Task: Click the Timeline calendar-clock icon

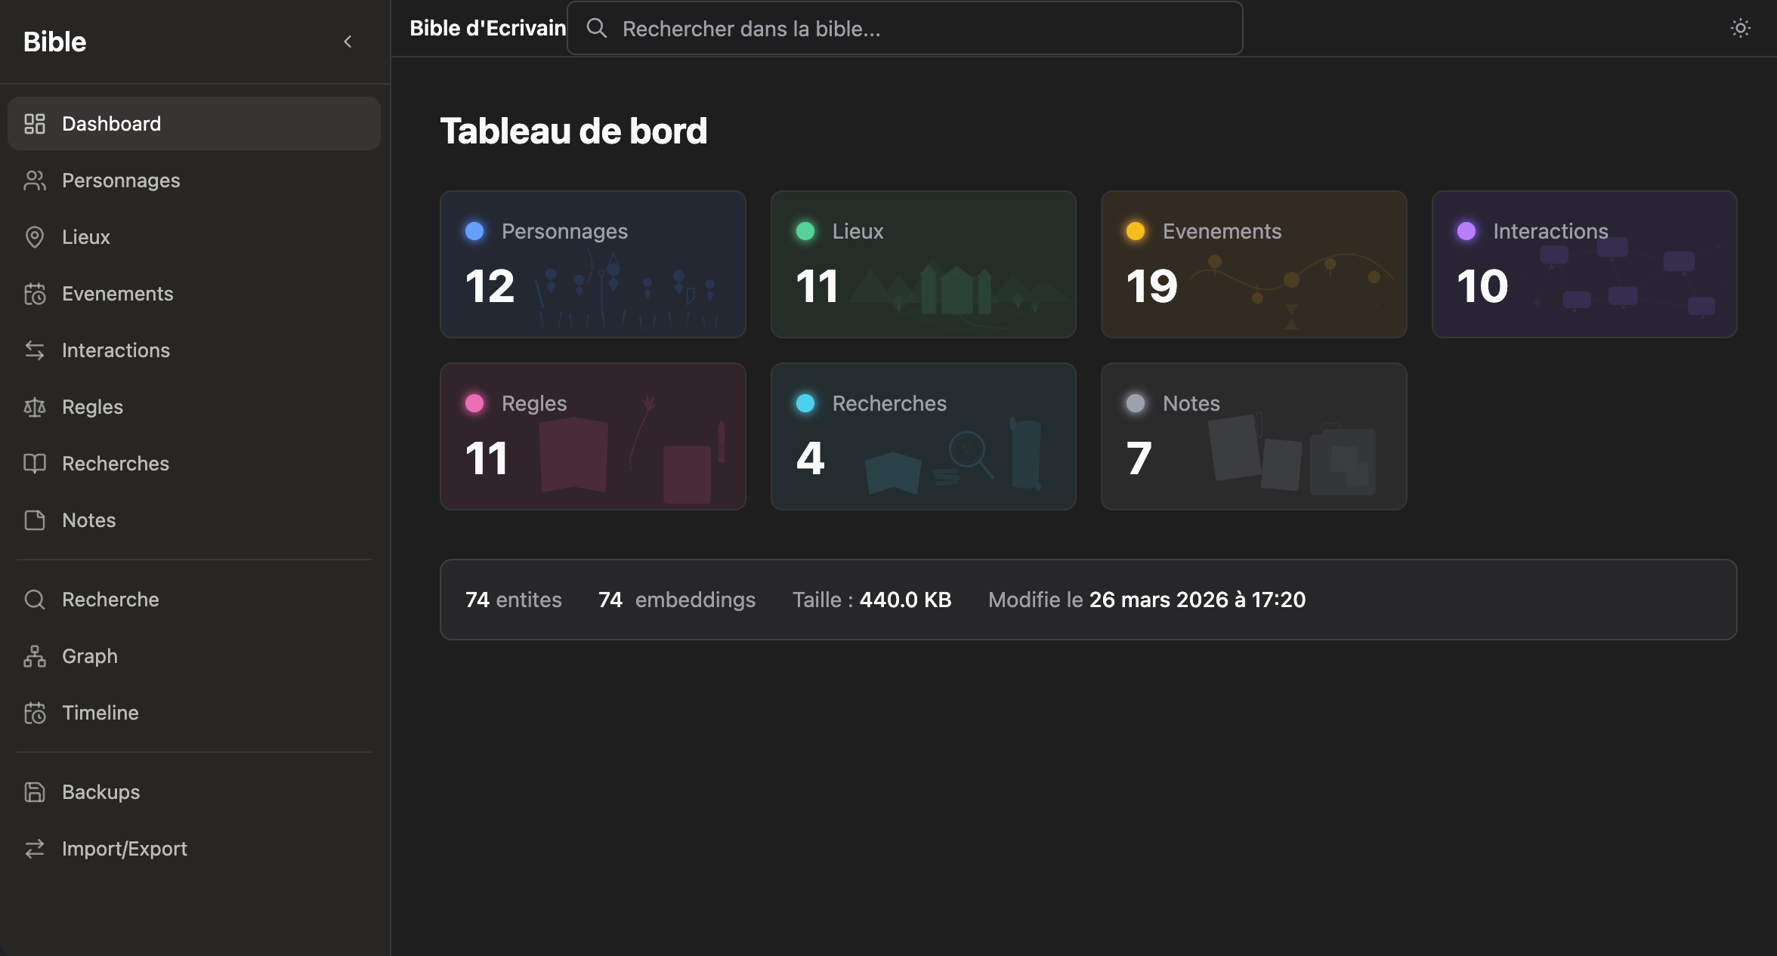Action: tap(35, 713)
